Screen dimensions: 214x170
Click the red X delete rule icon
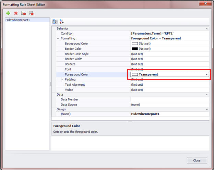tap(16, 13)
